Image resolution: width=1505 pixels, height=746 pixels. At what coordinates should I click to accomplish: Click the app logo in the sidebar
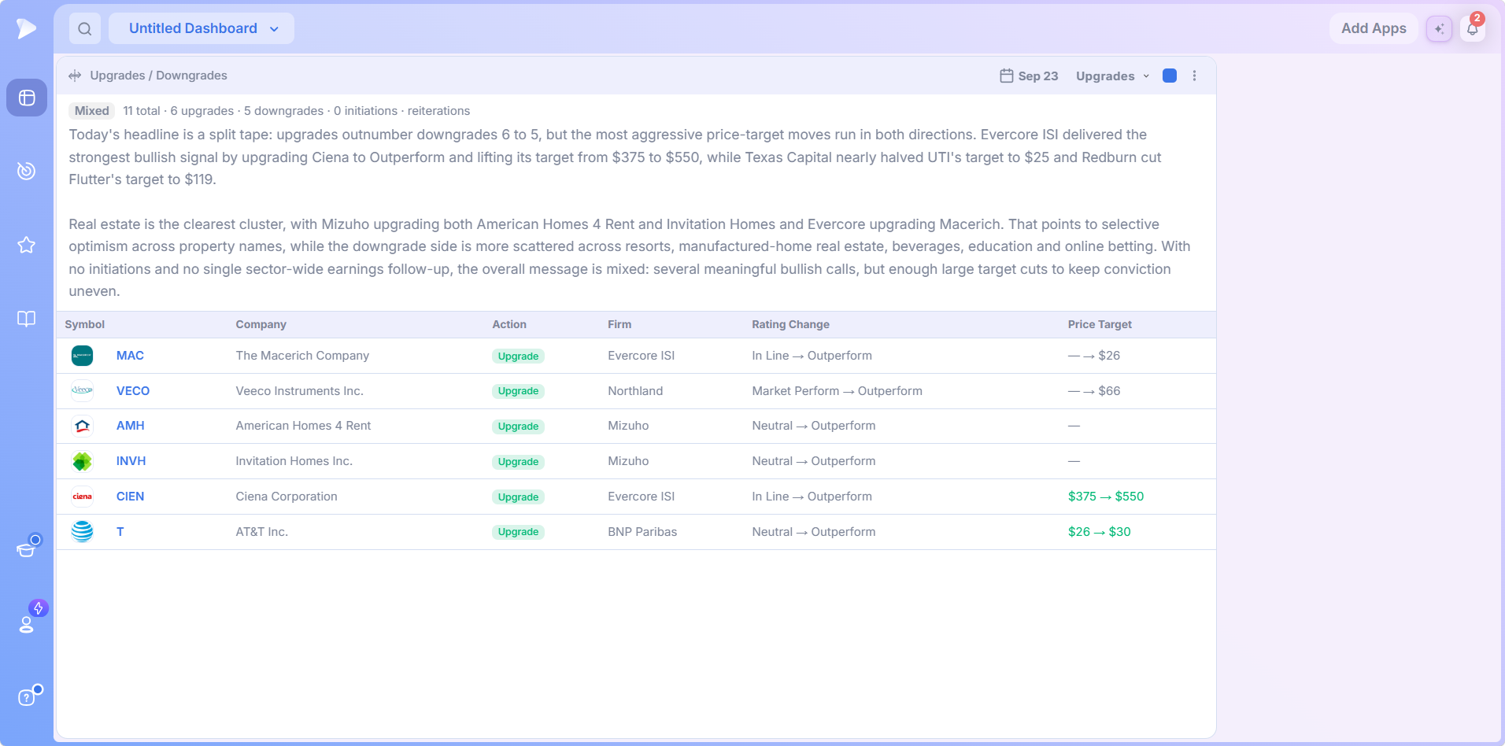(x=27, y=28)
